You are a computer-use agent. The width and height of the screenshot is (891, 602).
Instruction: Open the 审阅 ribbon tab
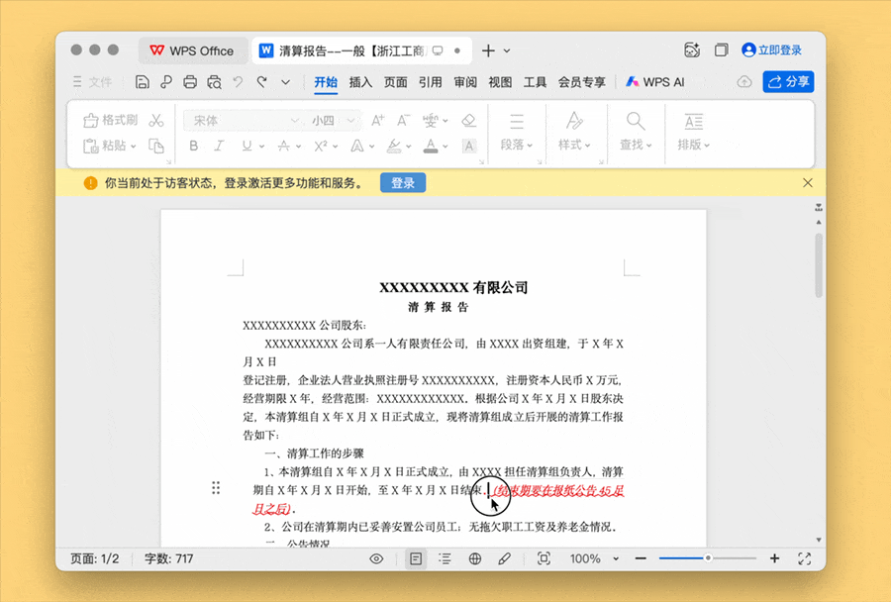tap(464, 83)
